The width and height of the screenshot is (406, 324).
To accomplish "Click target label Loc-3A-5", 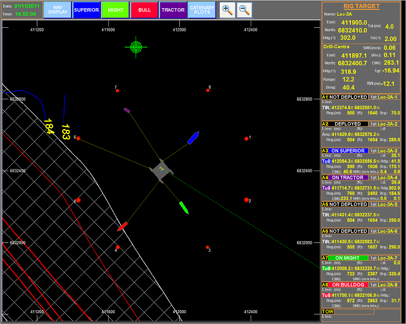I will pos(388,204).
